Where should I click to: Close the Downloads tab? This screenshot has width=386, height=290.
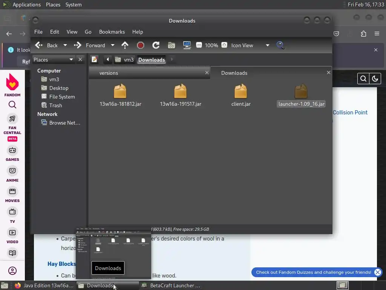tap(329, 72)
